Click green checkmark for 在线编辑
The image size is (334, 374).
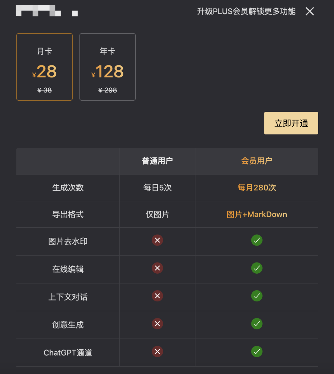257,268
